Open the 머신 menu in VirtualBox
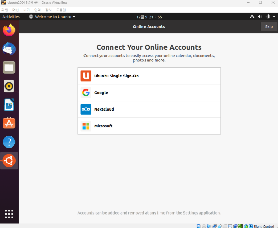The image size is (278, 228). (16, 10)
